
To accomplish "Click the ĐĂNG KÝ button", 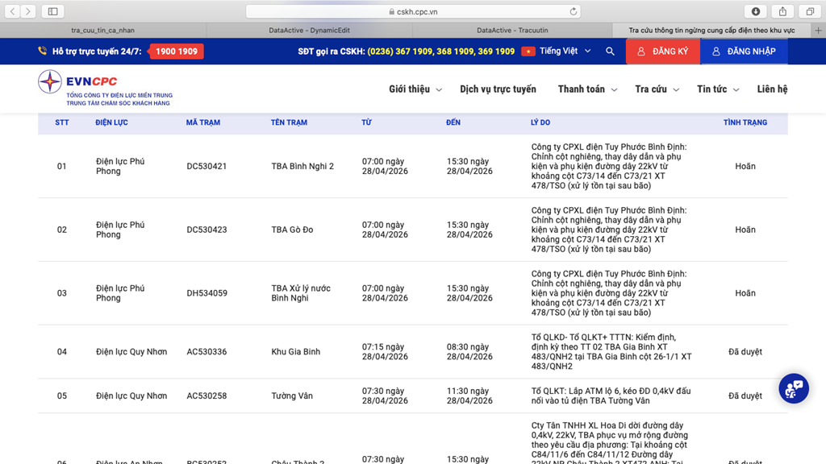I will click(x=662, y=52).
